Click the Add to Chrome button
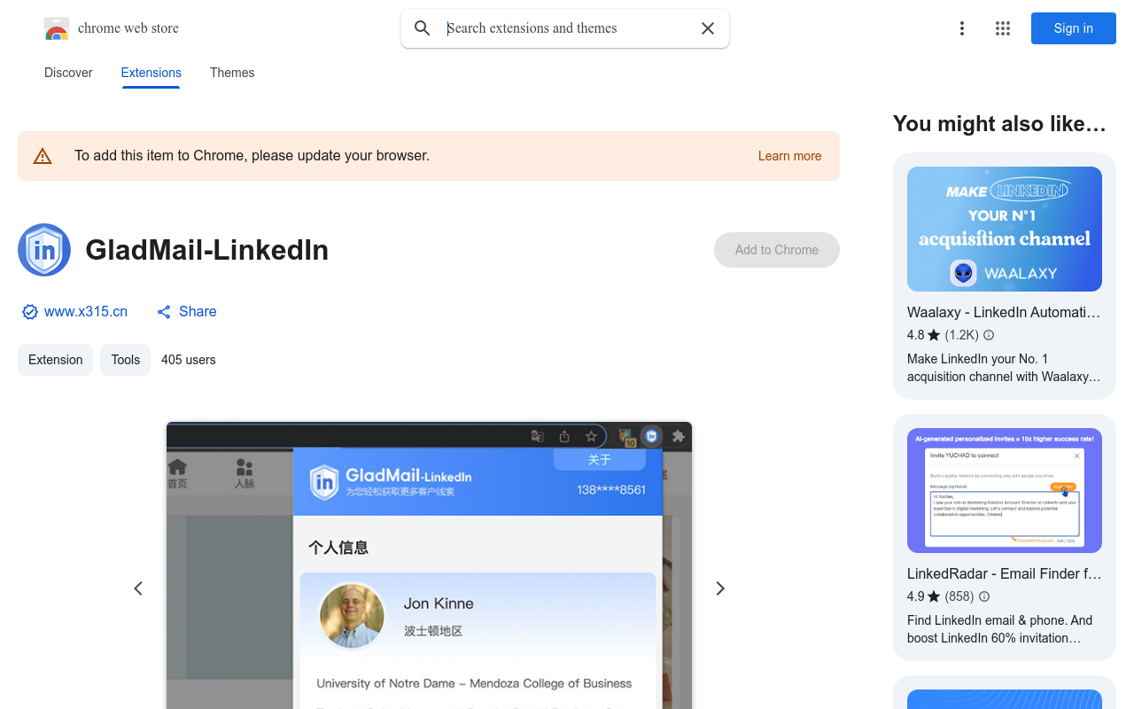Screen dimensions: 1134x709 [777, 250]
